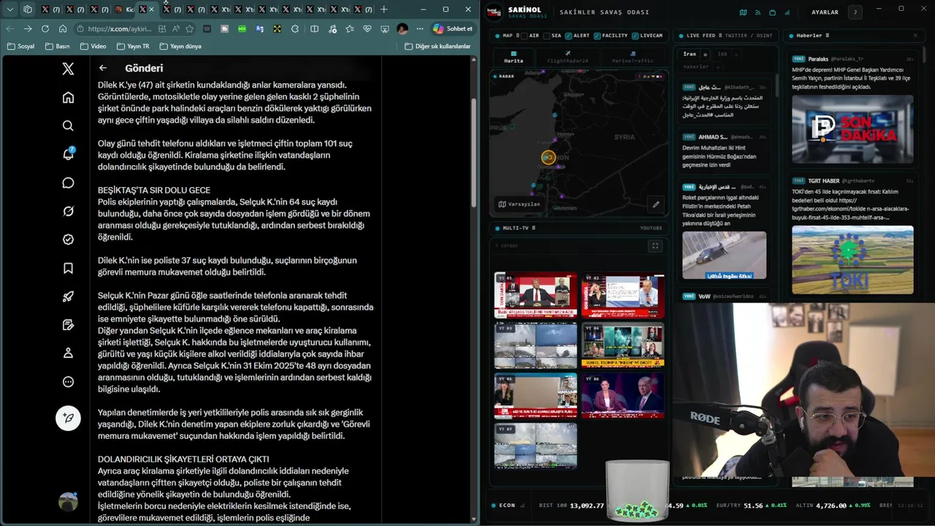Image resolution: width=935 pixels, height=526 pixels.
Task: Open the Yayın dünya bookmarks folder
Action: [x=180, y=46]
